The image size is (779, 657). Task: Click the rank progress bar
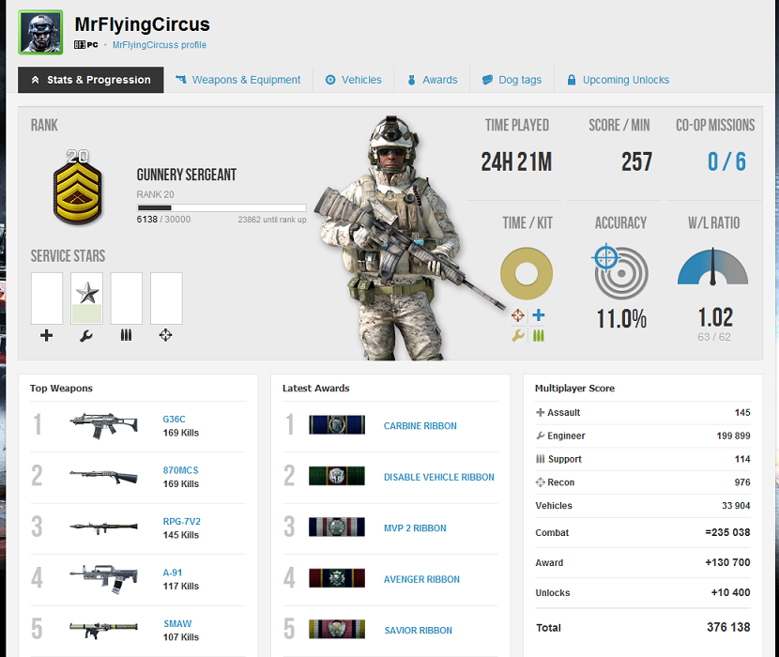(221, 207)
